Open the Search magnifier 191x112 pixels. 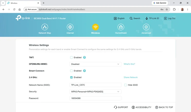point(131,18)
